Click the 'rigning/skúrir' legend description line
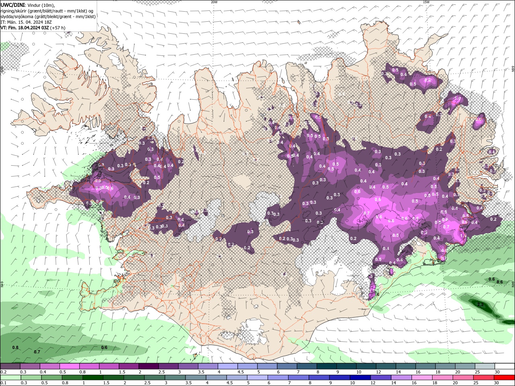Image resolution: width=515 pixels, height=386 pixels. (x=47, y=10)
